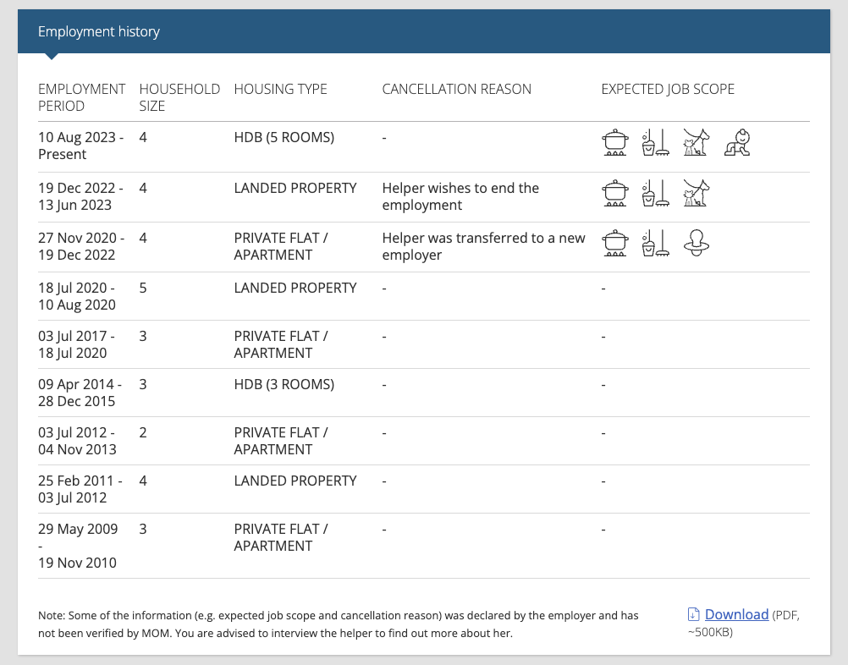Click the pacifier infant care icon
This screenshot has height=665, width=848.
696,243
